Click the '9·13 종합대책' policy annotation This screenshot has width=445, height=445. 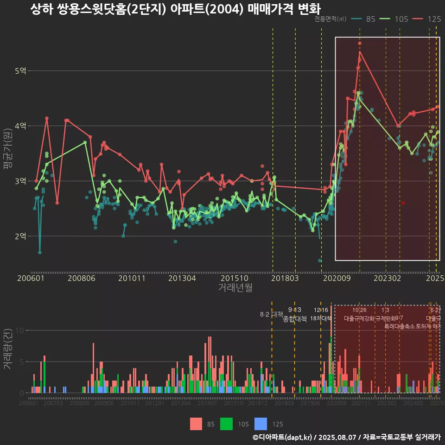[x=295, y=314]
